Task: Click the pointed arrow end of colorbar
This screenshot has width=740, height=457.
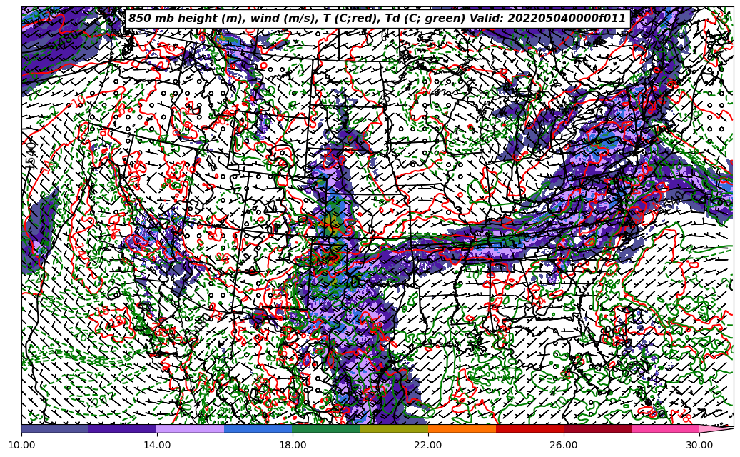Action: click(x=717, y=429)
